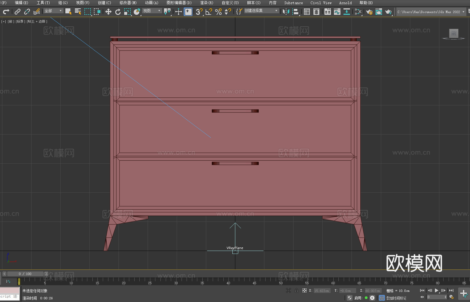Toggle the Selection Lock padlock
The image size is (470, 302).
(296, 290)
